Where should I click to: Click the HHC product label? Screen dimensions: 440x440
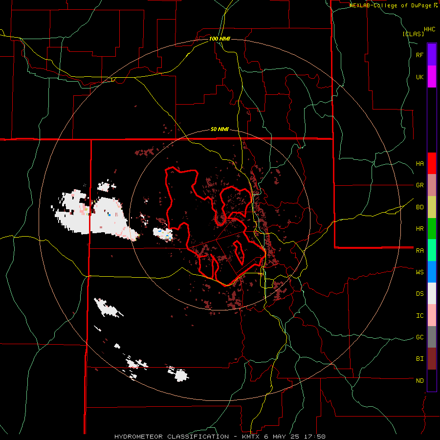(x=430, y=29)
